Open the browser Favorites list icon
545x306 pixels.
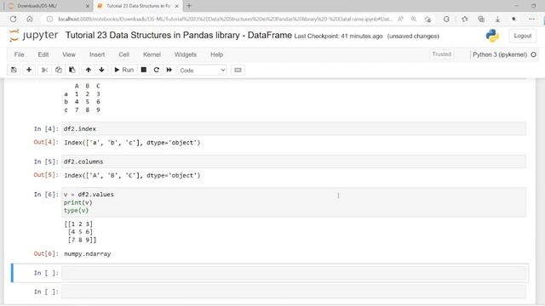(x=465, y=19)
